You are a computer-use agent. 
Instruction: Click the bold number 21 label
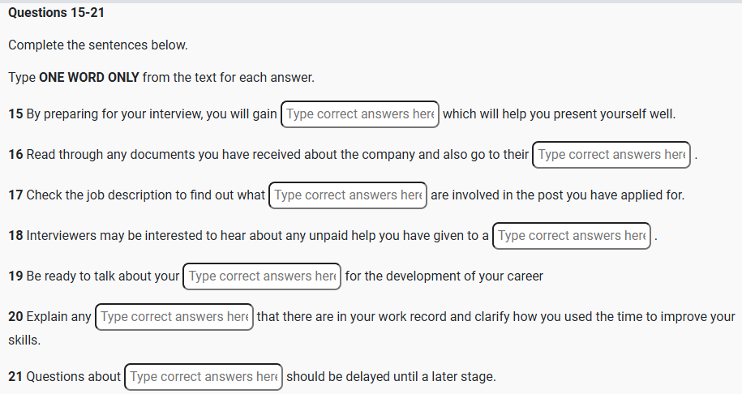pos(15,377)
